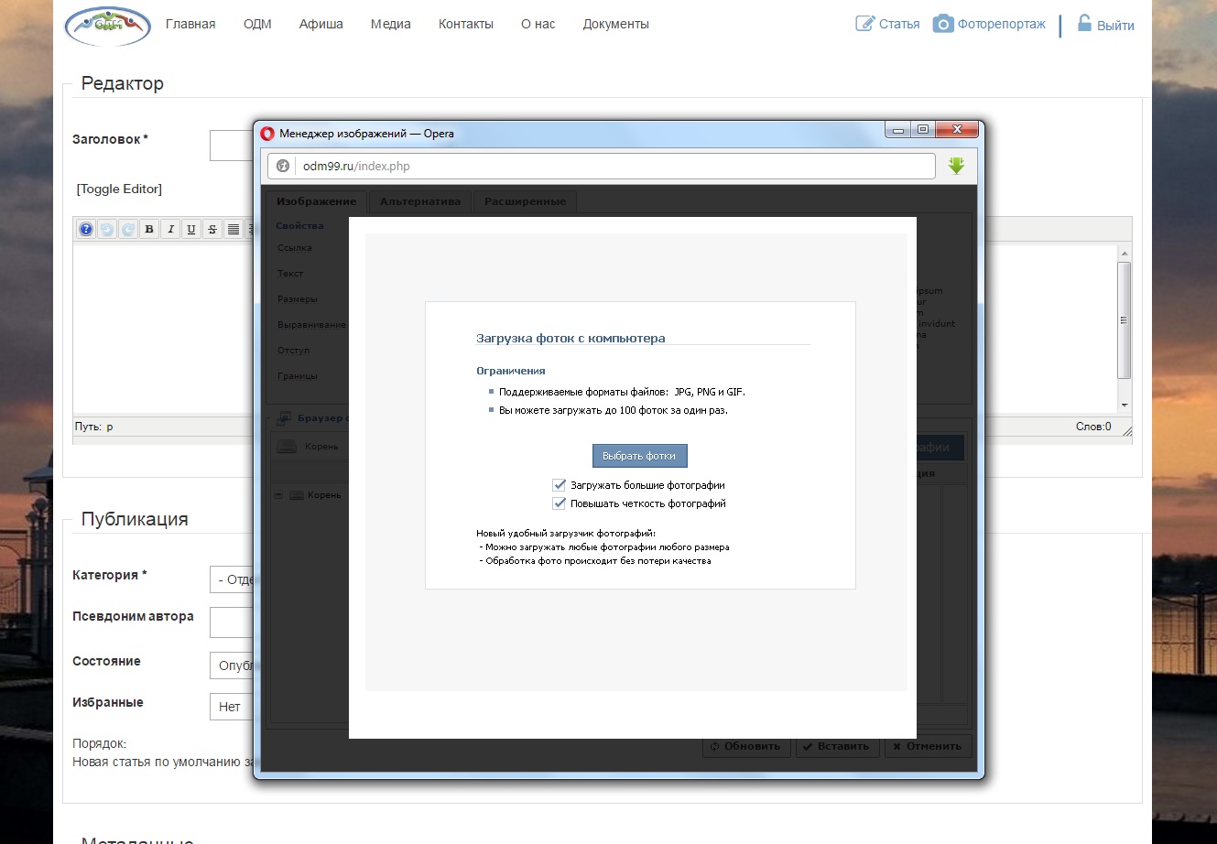The height and width of the screenshot is (844, 1217).
Task: Click the 'Загрузка фоток с компьютера' heading
Action: 570,338
